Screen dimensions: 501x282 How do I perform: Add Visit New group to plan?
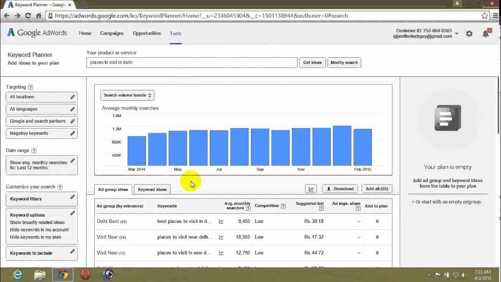[x=377, y=253]
